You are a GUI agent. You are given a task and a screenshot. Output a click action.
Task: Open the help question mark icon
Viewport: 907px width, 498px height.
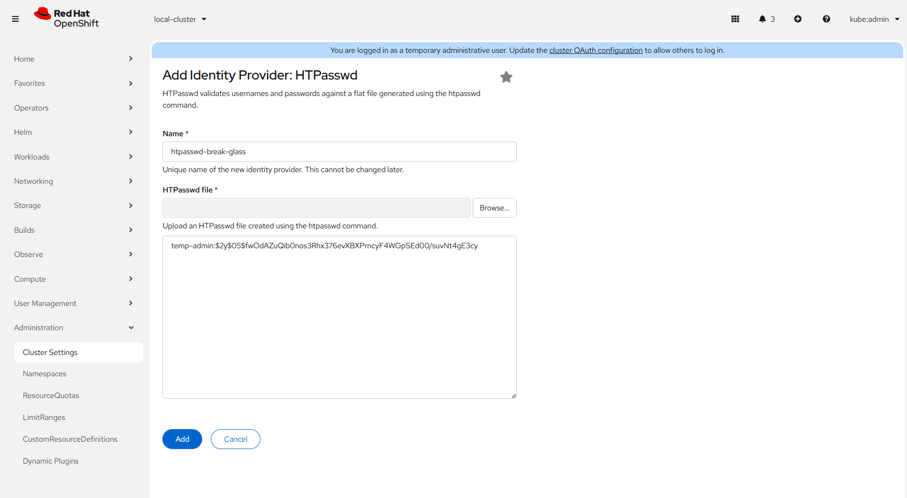coord(826,19)
